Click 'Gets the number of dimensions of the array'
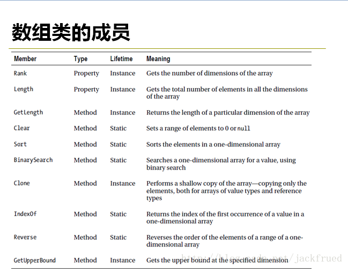Viewport: 348px width, 269px height. (210, 74)
